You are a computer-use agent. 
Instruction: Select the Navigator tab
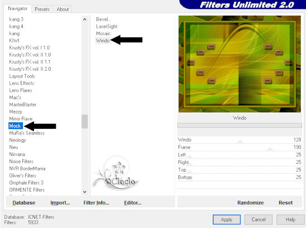point(18,8)
